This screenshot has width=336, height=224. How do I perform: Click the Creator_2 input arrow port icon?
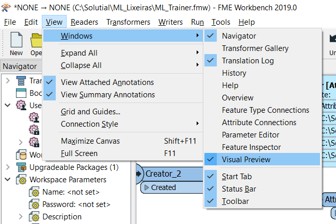pyautogui.click(x=139, y=174)
